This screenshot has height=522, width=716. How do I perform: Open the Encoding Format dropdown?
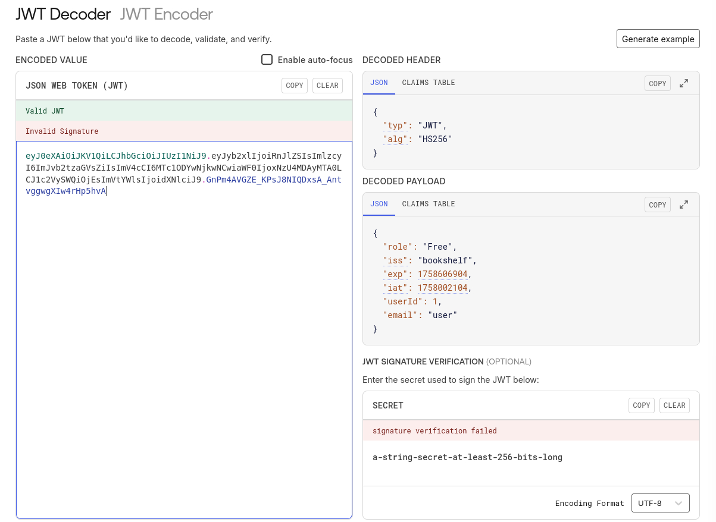pyautogui.click(x=659, y=503)
